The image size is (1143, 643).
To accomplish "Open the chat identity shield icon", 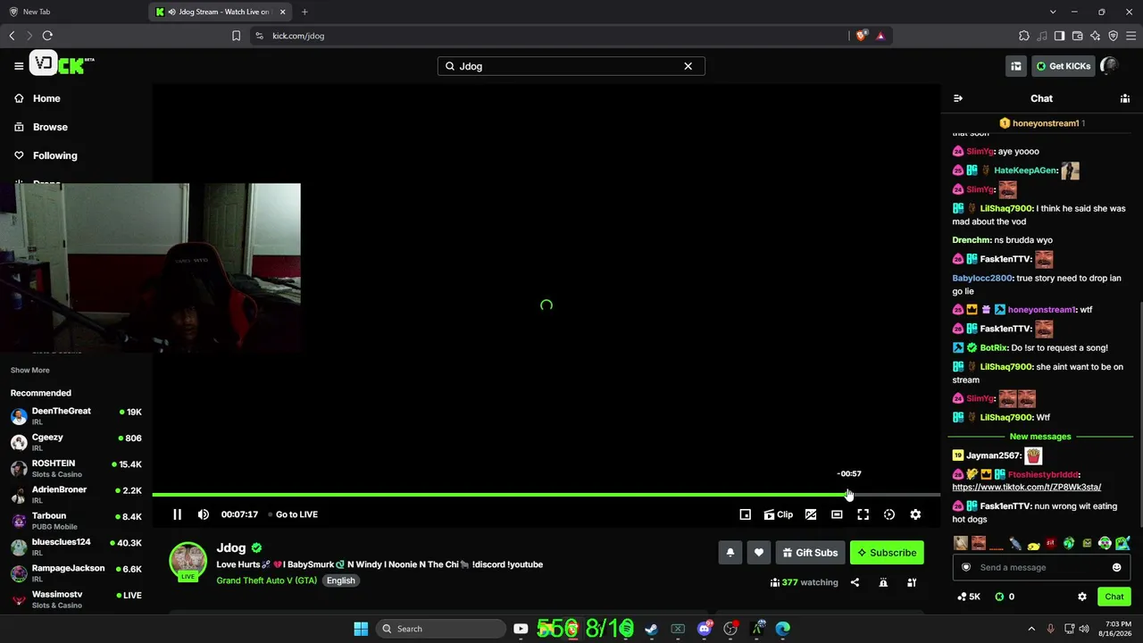I will coord(965,567).
